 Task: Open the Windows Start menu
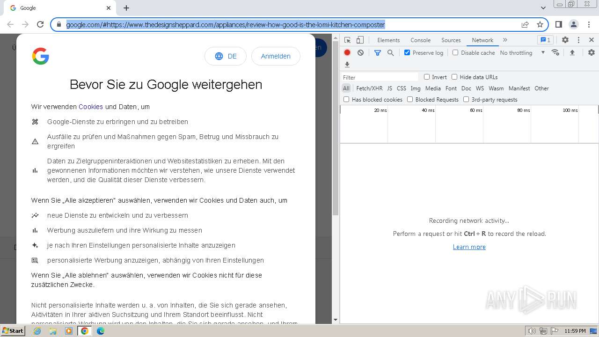[x=13, y=331]
